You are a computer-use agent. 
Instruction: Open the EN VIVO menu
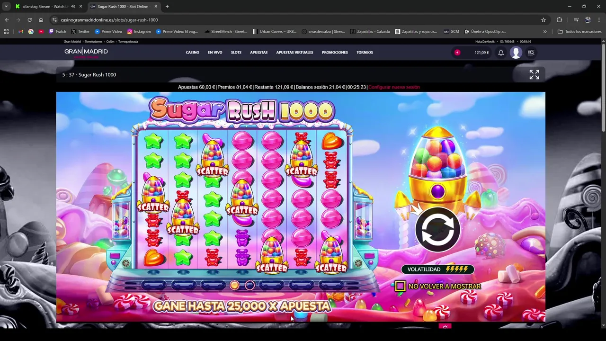point(215,53)
